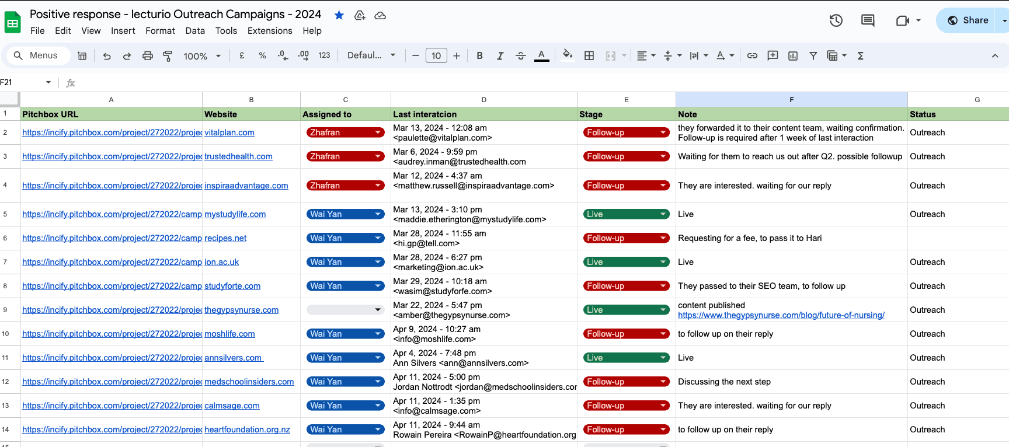Open the Insert menu
This screenshot has height=447, width=1009.
point(123,31)
